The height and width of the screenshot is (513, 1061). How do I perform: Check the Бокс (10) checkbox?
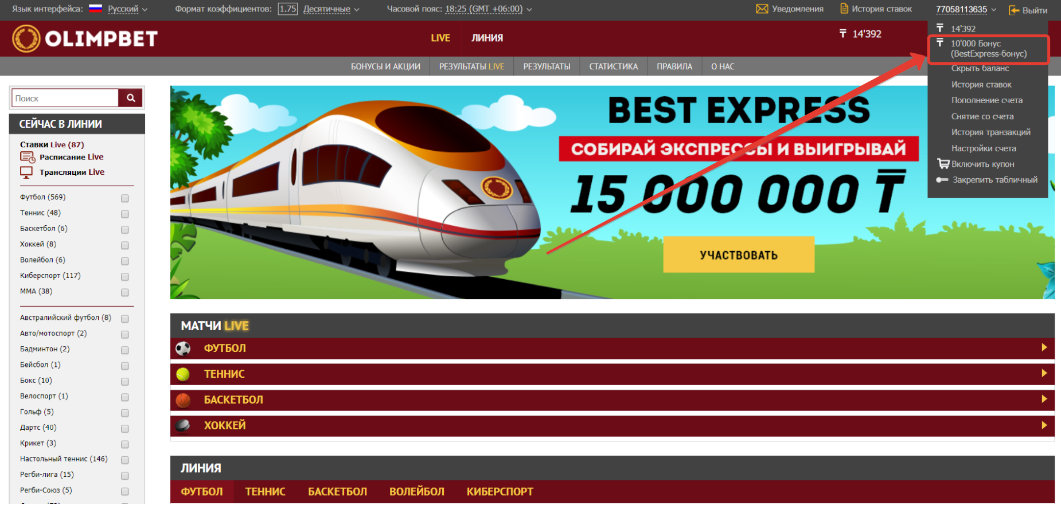tap(125, 382)
